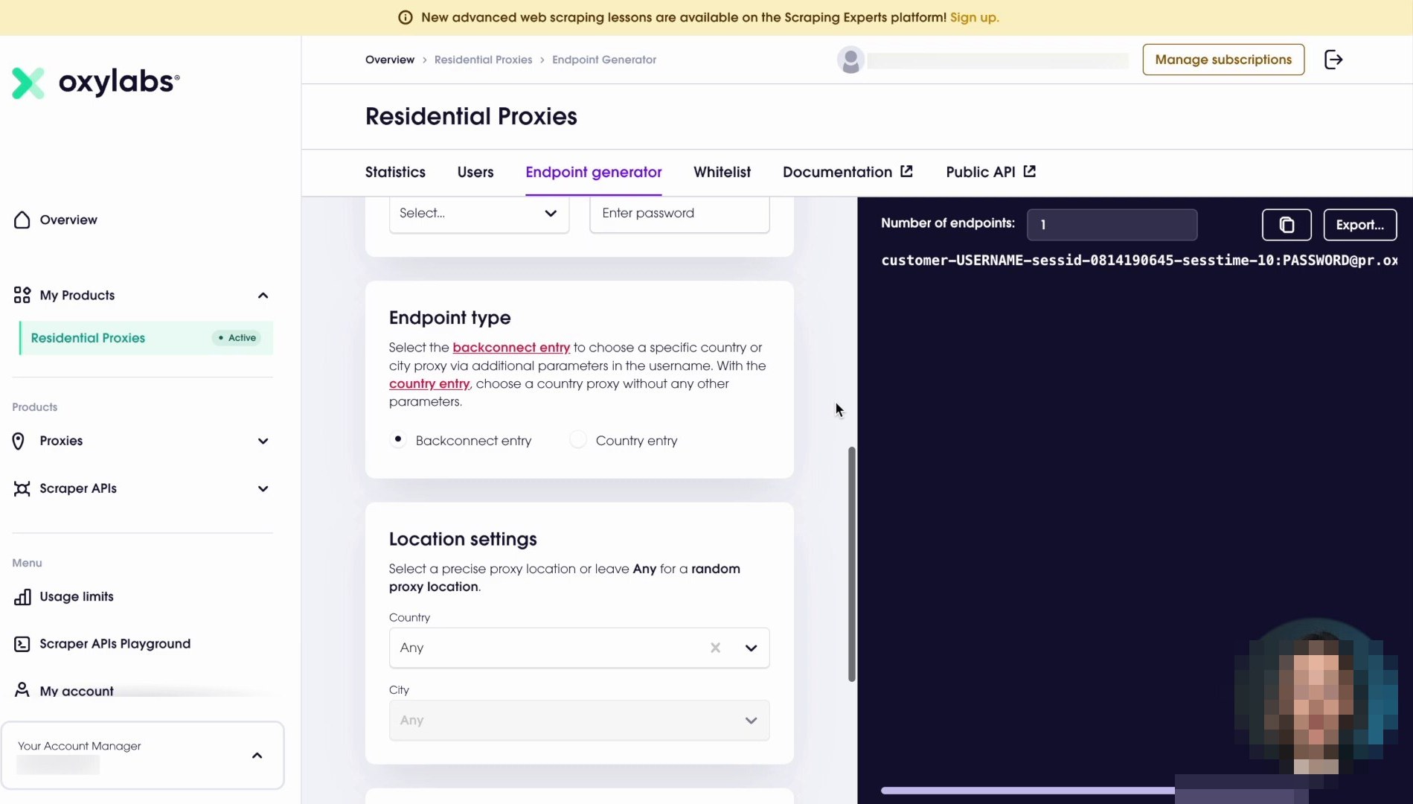Open the Country dropdown
The height and width of the screenshot is (804, 1413).
click(x=579, y=648)
